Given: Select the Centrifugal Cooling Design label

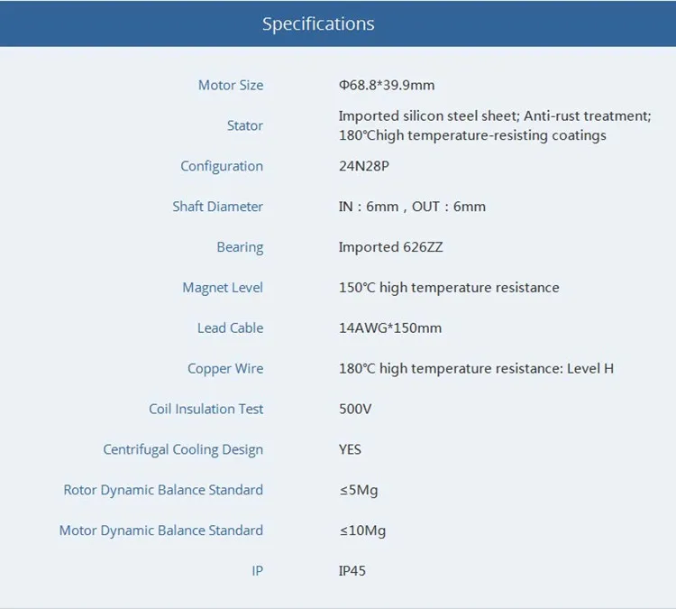Looking at the screenshot, I should [x=183, y=449].
